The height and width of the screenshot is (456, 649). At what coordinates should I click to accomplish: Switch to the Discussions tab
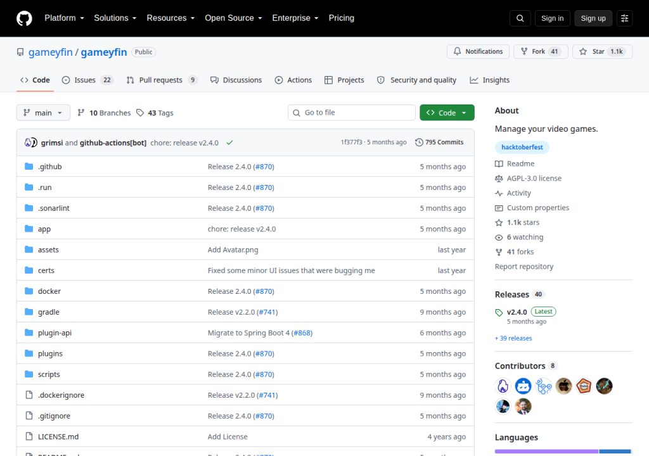(x=236, y=80)
